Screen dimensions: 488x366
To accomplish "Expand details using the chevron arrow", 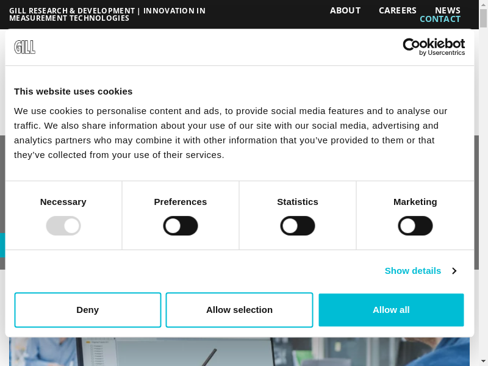I will [x=454, y=271].
